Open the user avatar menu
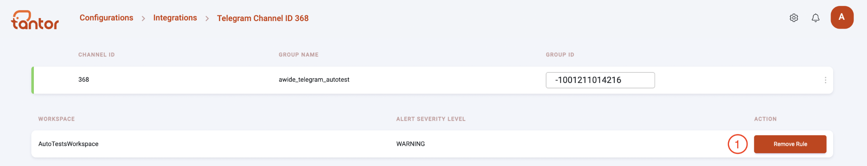The image size is (867, 166). pos(842,17)
